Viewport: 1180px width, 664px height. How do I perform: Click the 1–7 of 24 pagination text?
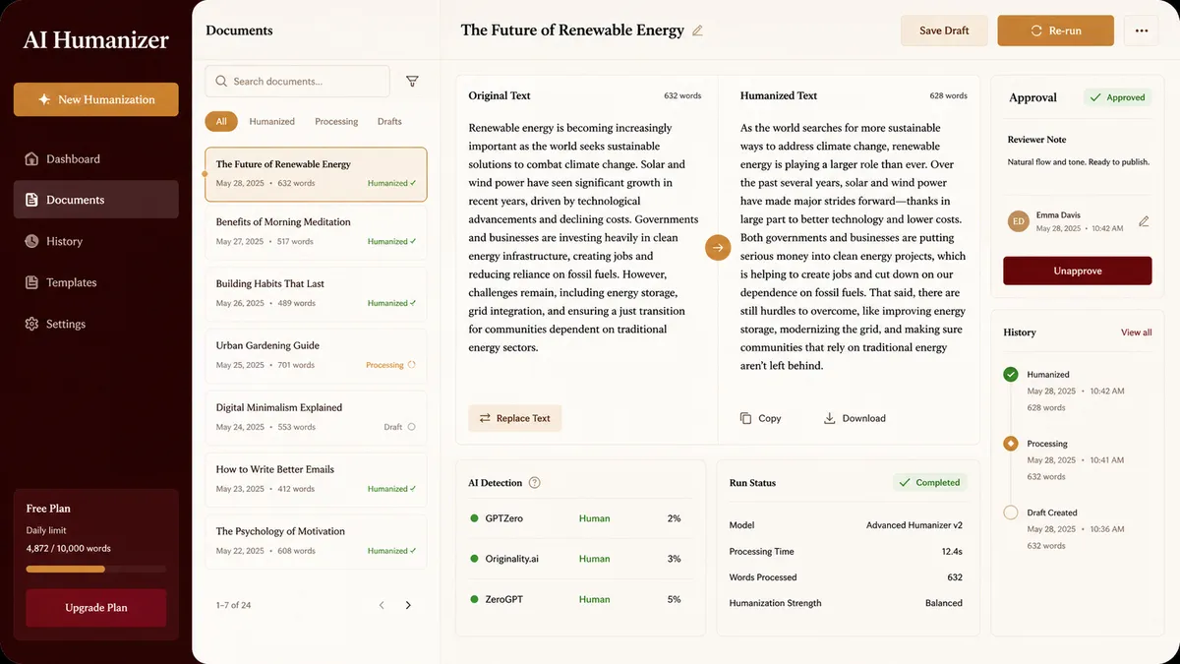click(233, 605)
